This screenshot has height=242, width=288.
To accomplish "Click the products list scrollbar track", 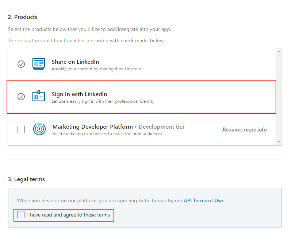I will pos(279,97).
